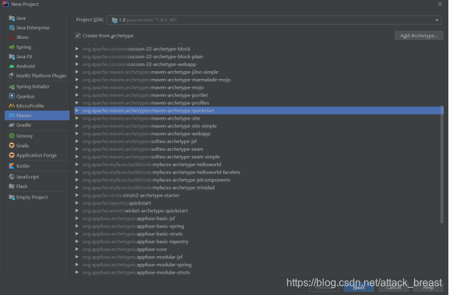Screen dimensions: 449x295
Task: Click the Application Forge icon
Action: [x=12, y=155]
